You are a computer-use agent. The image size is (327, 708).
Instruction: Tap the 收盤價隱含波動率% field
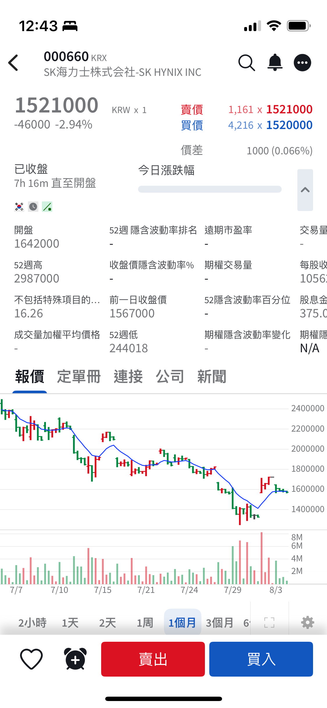click(151, 271)
